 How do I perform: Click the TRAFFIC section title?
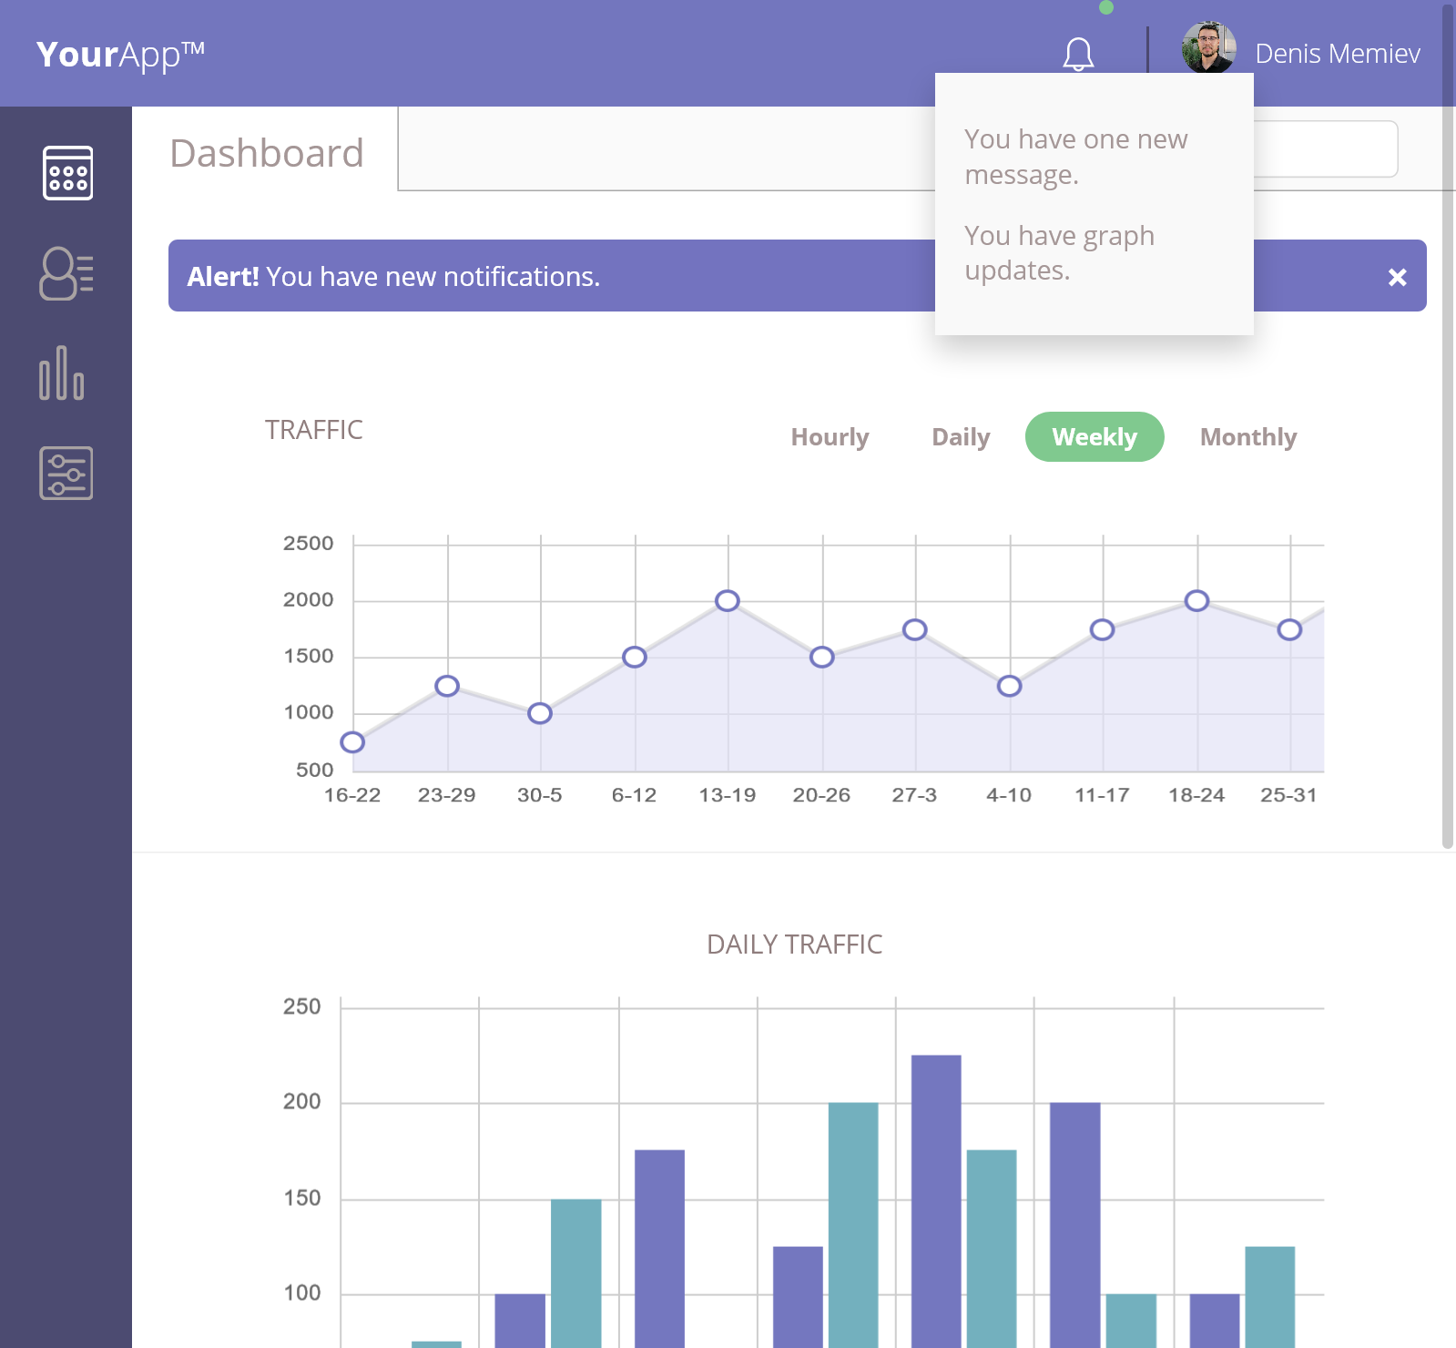314,430
